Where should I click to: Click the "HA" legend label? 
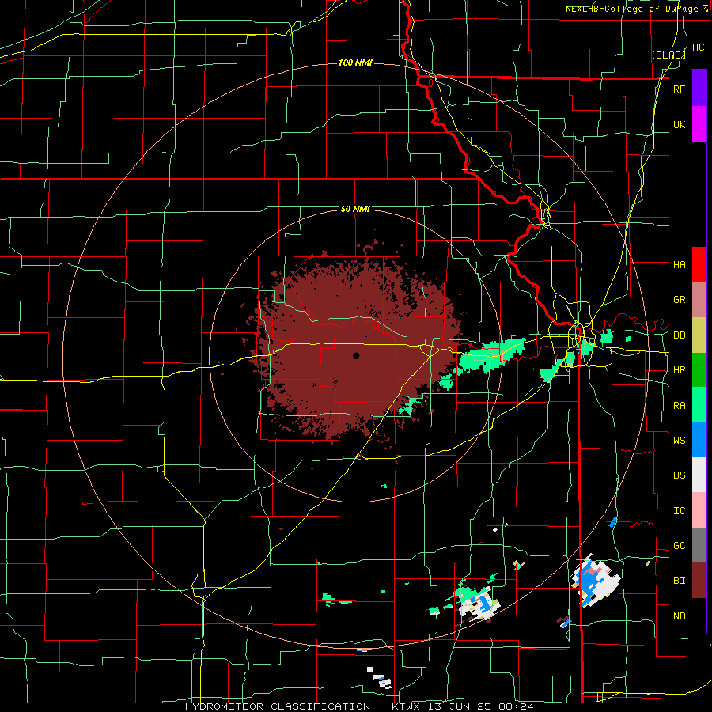[679, 264]
